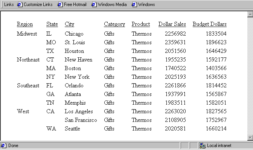Click the Dollar Sales column header
253x150 pixels.
tap(172, 24)
